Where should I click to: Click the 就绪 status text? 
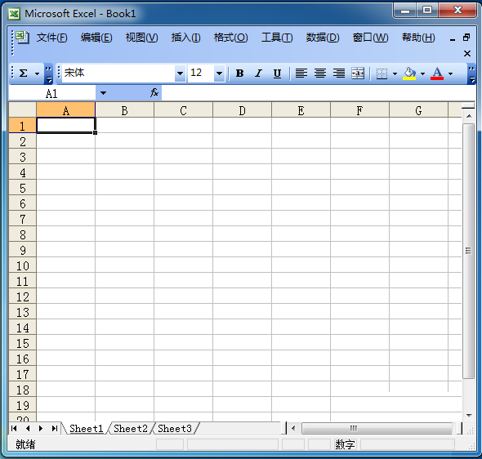[x=25, y=444]
